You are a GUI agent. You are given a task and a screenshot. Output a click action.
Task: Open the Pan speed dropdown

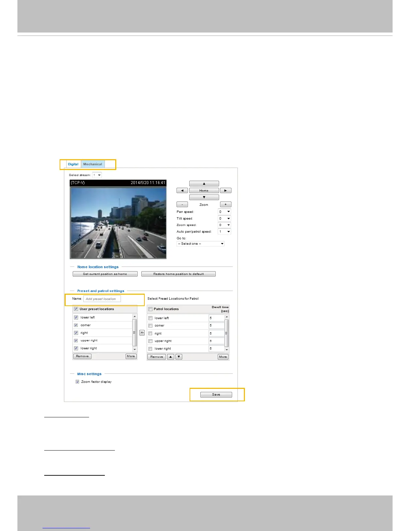pos(224,212)
